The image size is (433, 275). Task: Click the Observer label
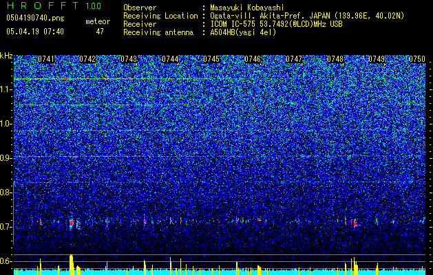(140, 8)
